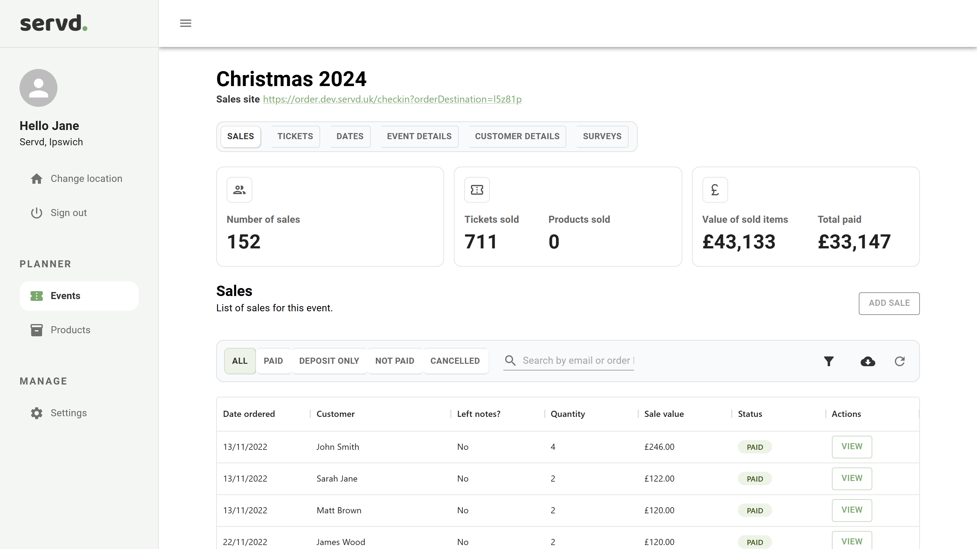Viewport: 977px width, 549px height.
Task: Open the hamburger menu icon
Action: coord(185,23)
